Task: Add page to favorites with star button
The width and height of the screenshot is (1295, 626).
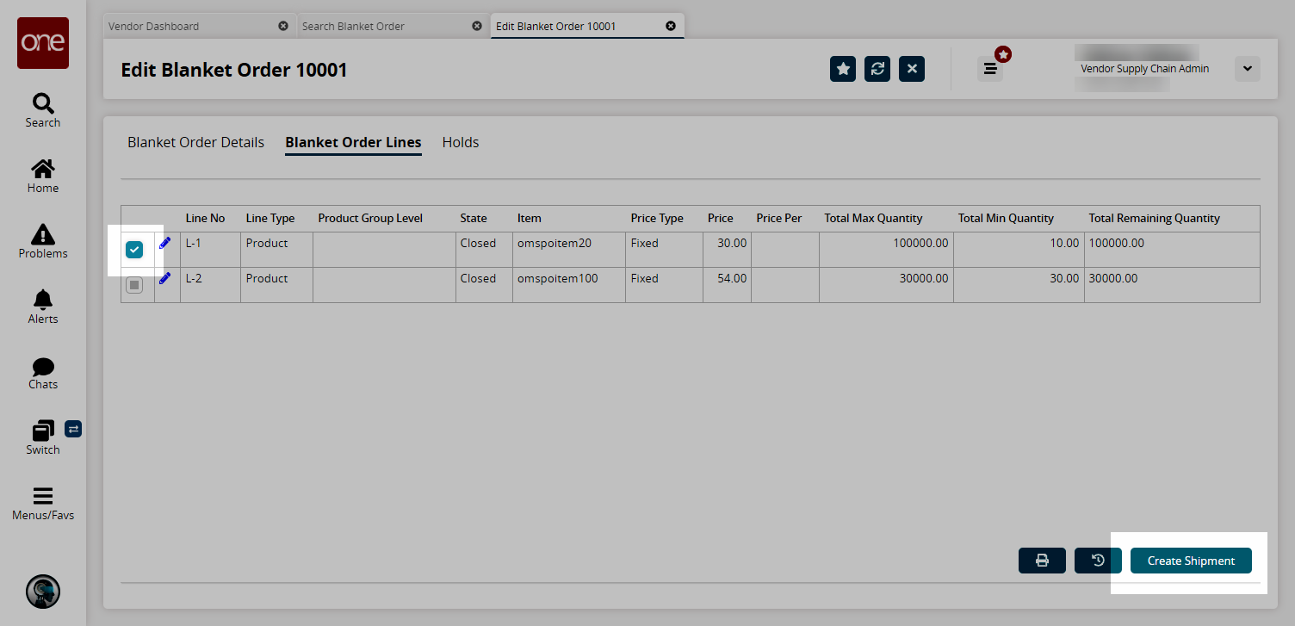Action: click(x=843, y=69)
